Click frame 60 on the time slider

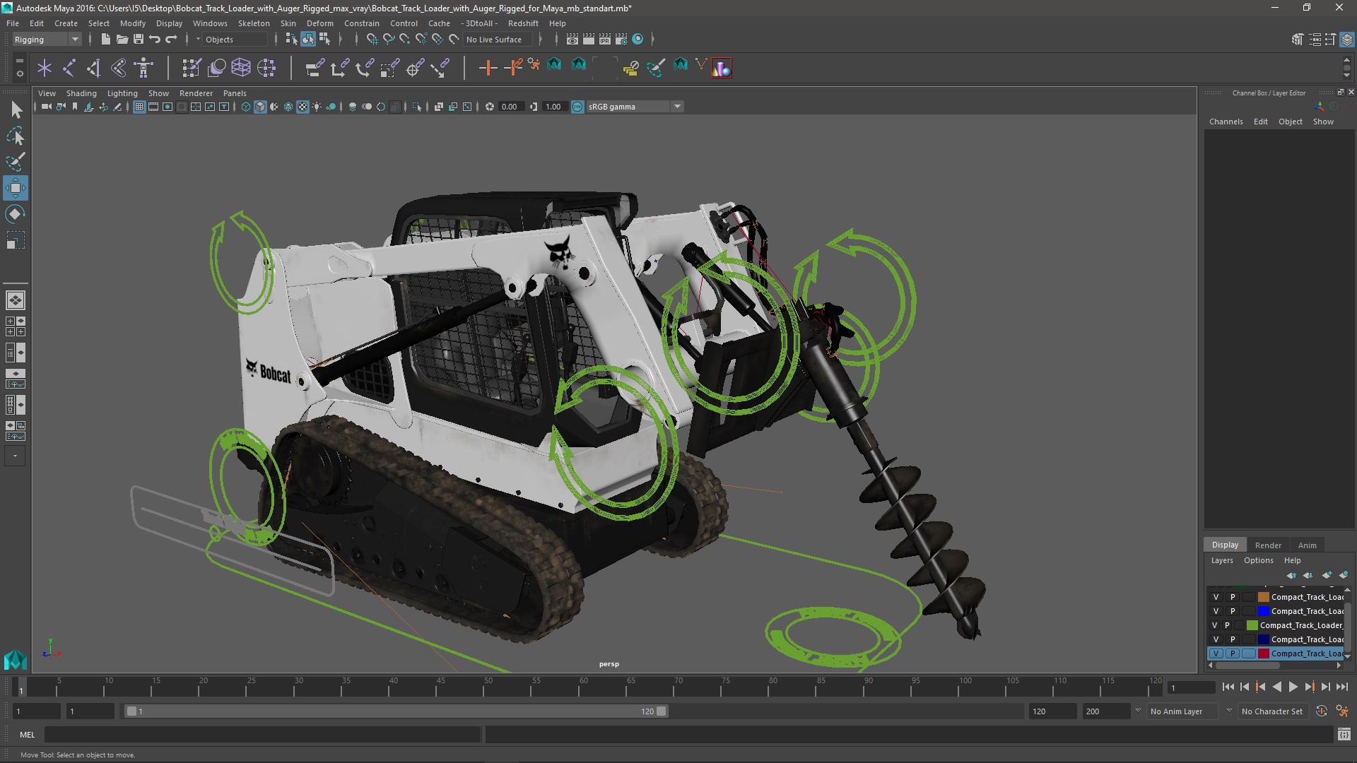(582, 687)
